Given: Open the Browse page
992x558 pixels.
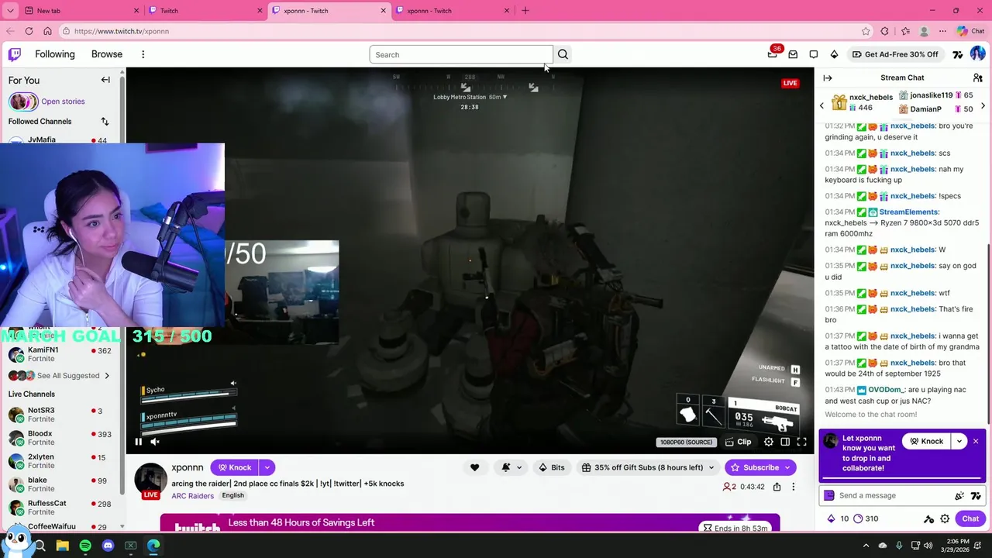Looking at the screenshot, I should 107,54.
